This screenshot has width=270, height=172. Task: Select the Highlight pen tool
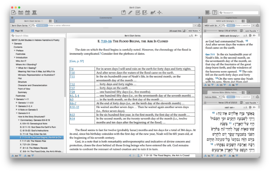tap(130, 13)
